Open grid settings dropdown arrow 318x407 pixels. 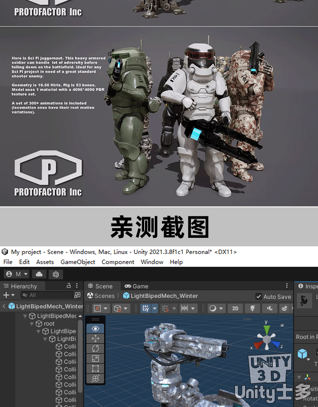[155, 308]
